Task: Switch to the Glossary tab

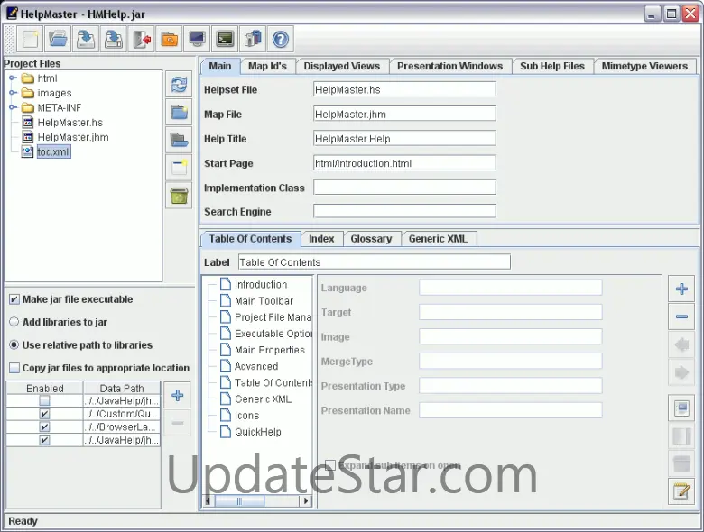Action: 371,239
